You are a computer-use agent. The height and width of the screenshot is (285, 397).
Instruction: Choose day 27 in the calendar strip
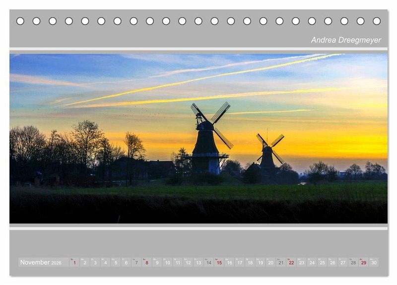point(343,262)
